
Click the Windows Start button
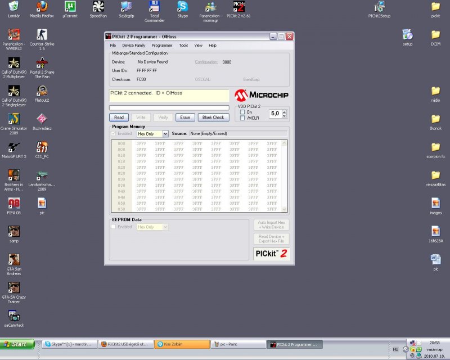pos(17,344)
